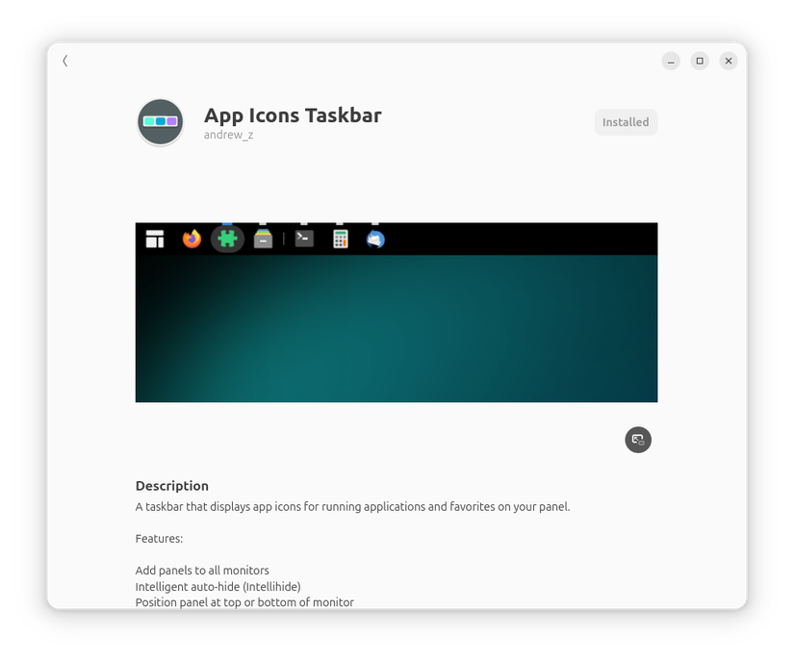794x661 pixels.
Task: Click 'Position panel at top or bottom' line
Action: (244, 602)
